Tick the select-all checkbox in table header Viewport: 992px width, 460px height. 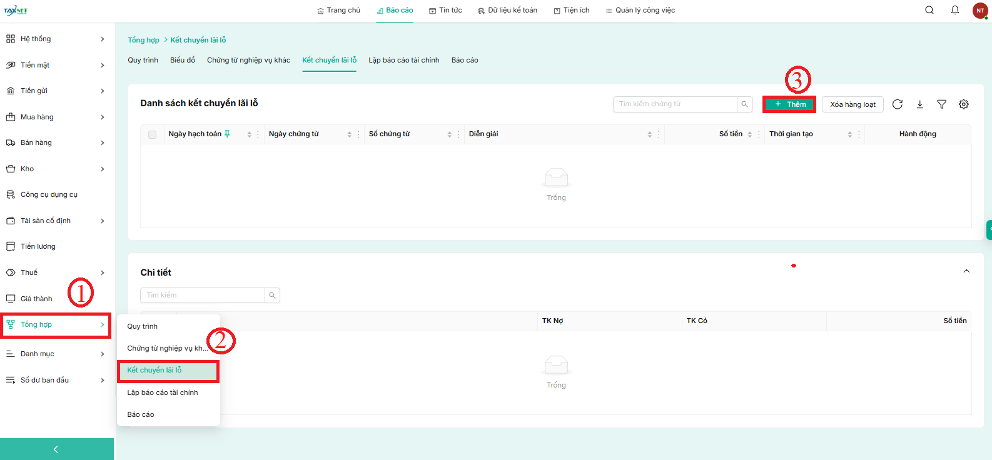point(152,134)
